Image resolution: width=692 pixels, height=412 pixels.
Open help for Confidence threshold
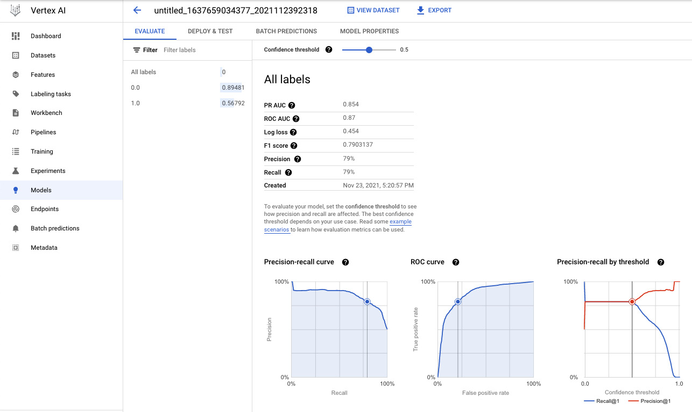329,49
